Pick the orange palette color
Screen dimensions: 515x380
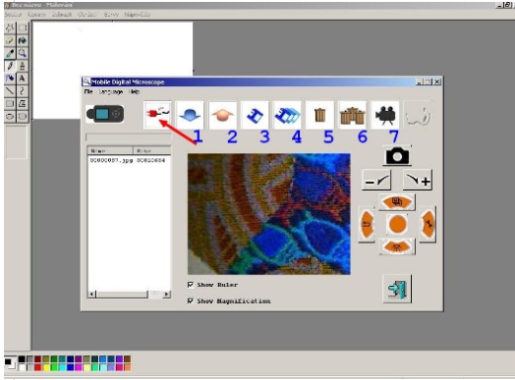click(x=128, y=367)
